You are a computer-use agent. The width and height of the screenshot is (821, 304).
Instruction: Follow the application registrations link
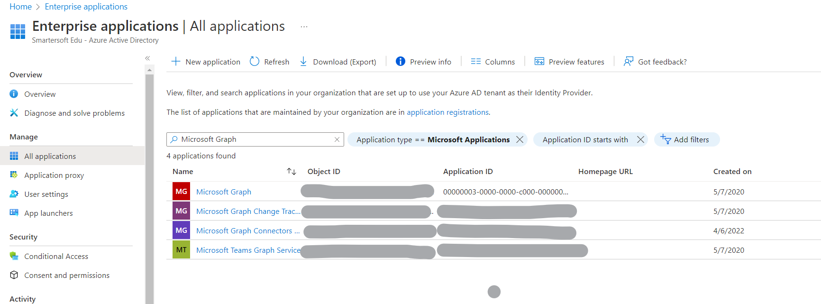tap(447, 112)
